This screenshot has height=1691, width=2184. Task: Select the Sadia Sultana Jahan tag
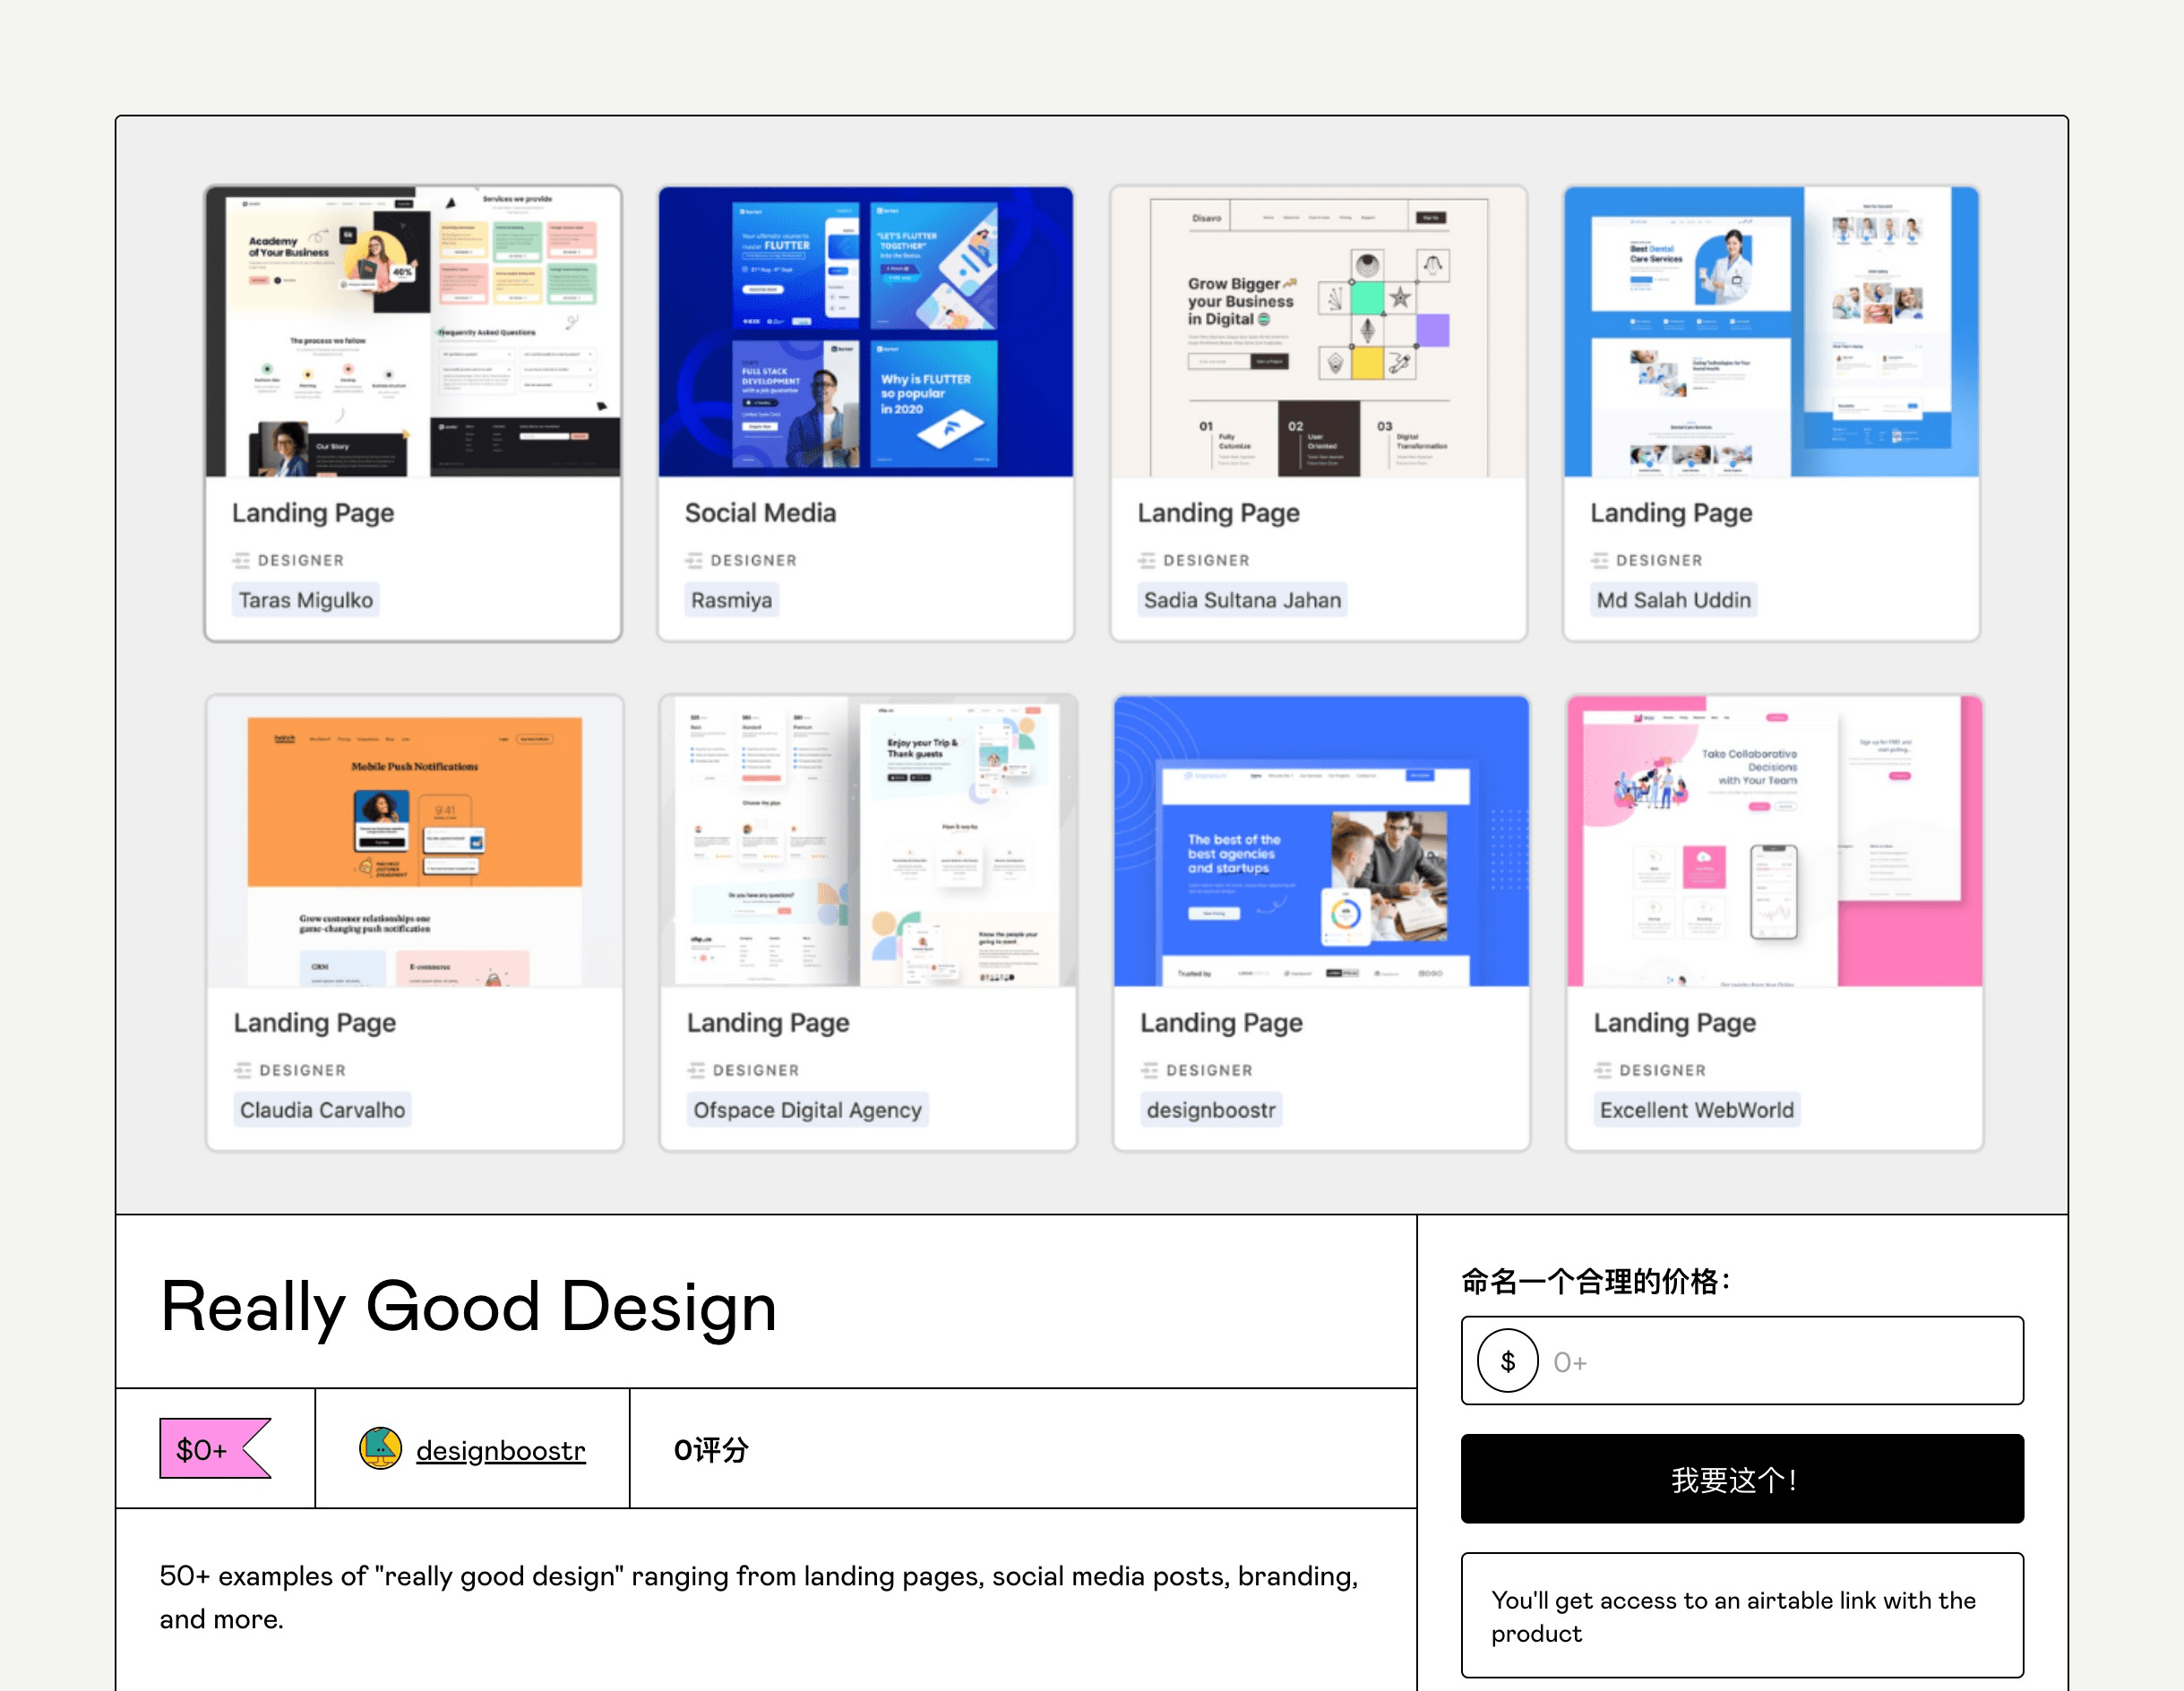point(1242,600)
